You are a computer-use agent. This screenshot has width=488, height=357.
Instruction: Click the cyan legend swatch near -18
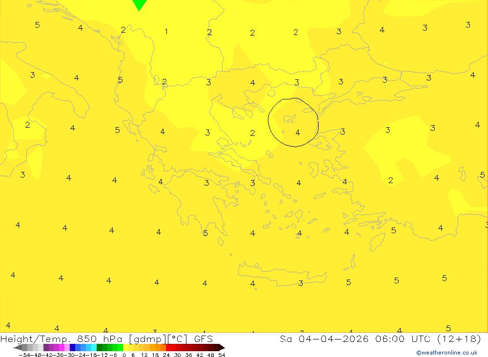94,347
